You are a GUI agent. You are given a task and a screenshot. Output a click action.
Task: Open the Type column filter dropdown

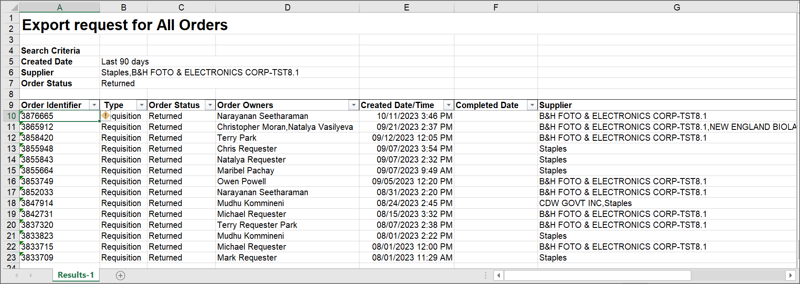click(142, 105)
